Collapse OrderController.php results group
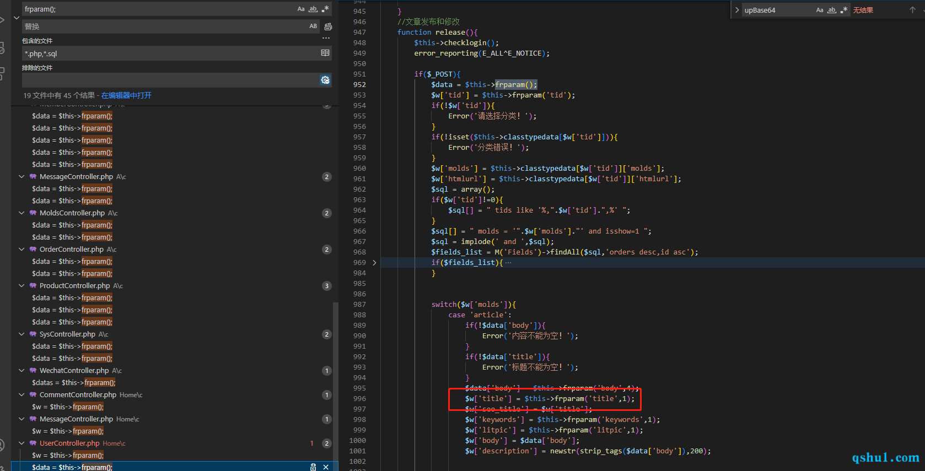Screen dimensions: 925x471 pyautogui.click(x=21, y=250)
